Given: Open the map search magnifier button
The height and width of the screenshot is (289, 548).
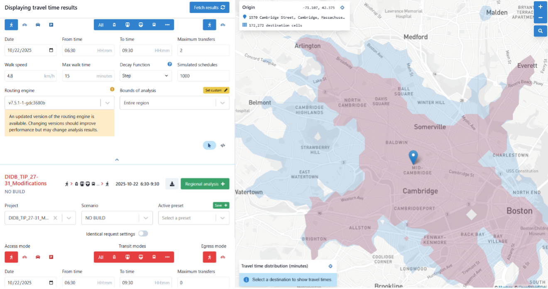Looking at the screenshot, I should pos(540,31).
